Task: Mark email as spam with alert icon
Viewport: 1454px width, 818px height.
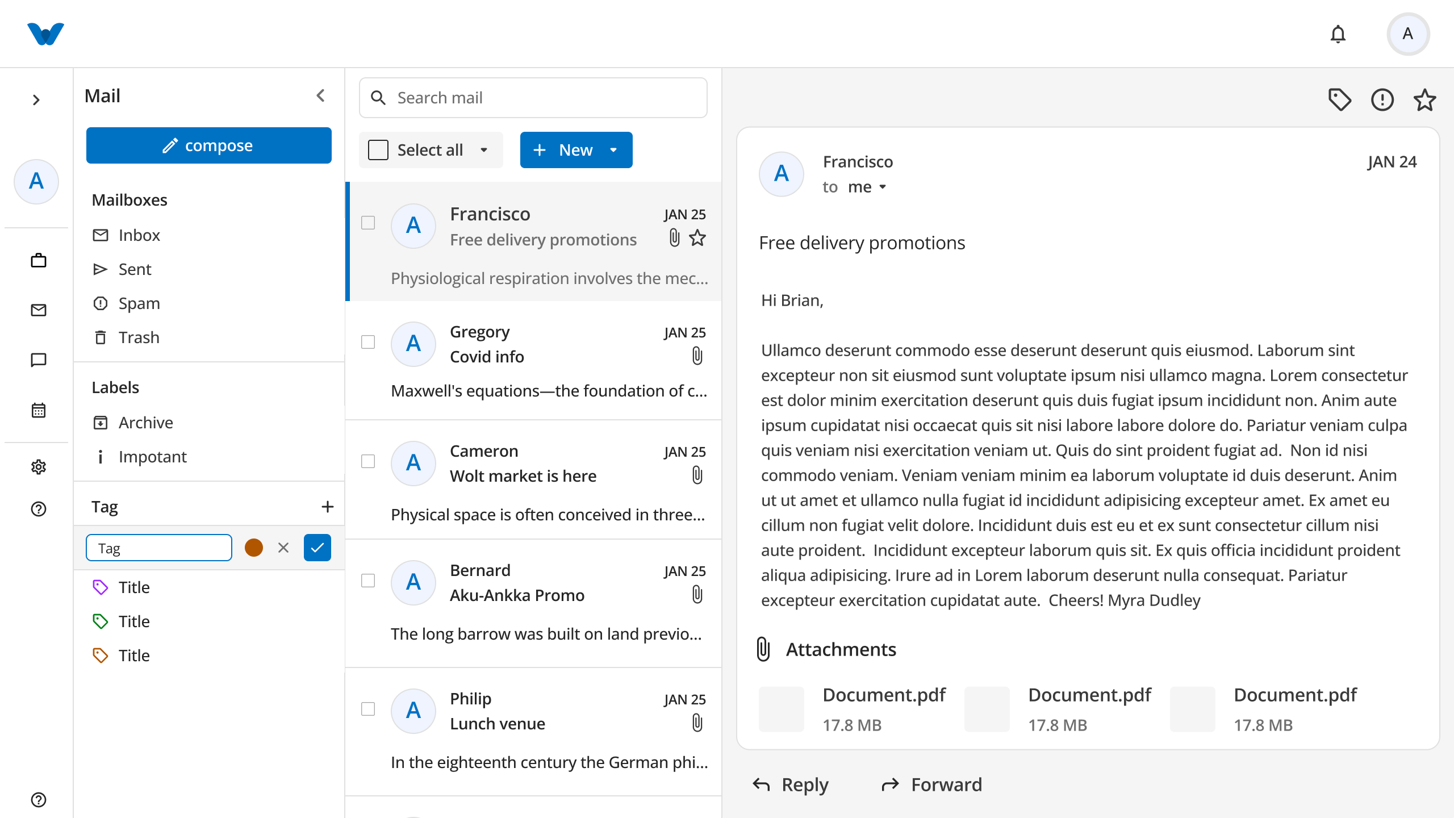Action: (1382, 99)
